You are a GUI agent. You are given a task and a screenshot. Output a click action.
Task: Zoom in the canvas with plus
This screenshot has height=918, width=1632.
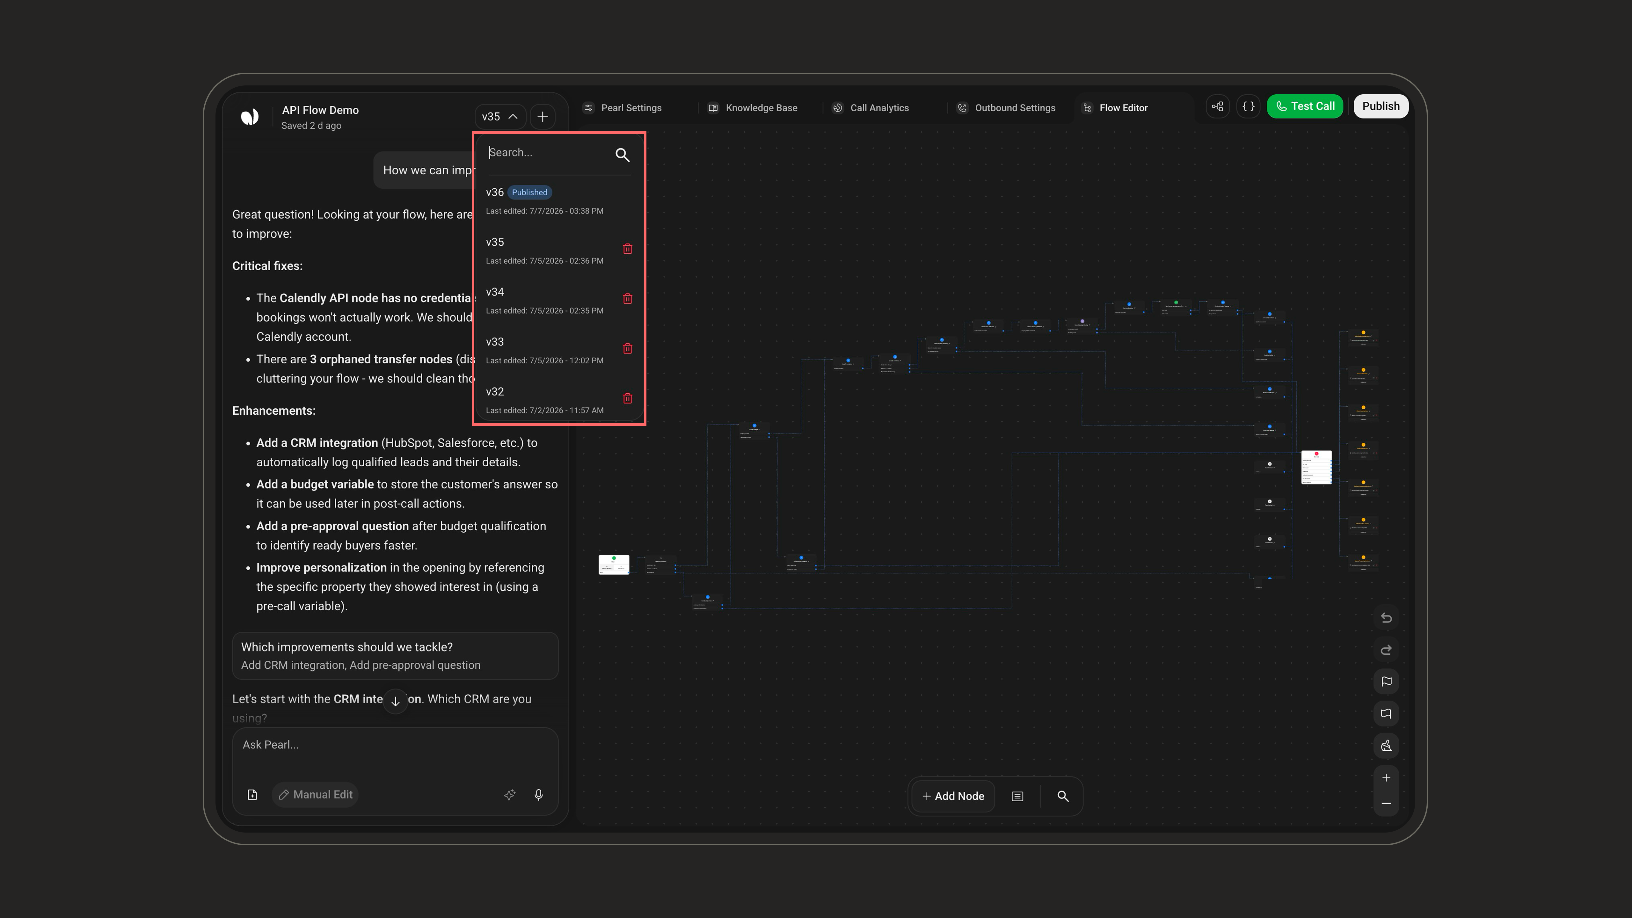click(x=1386, y=778)
